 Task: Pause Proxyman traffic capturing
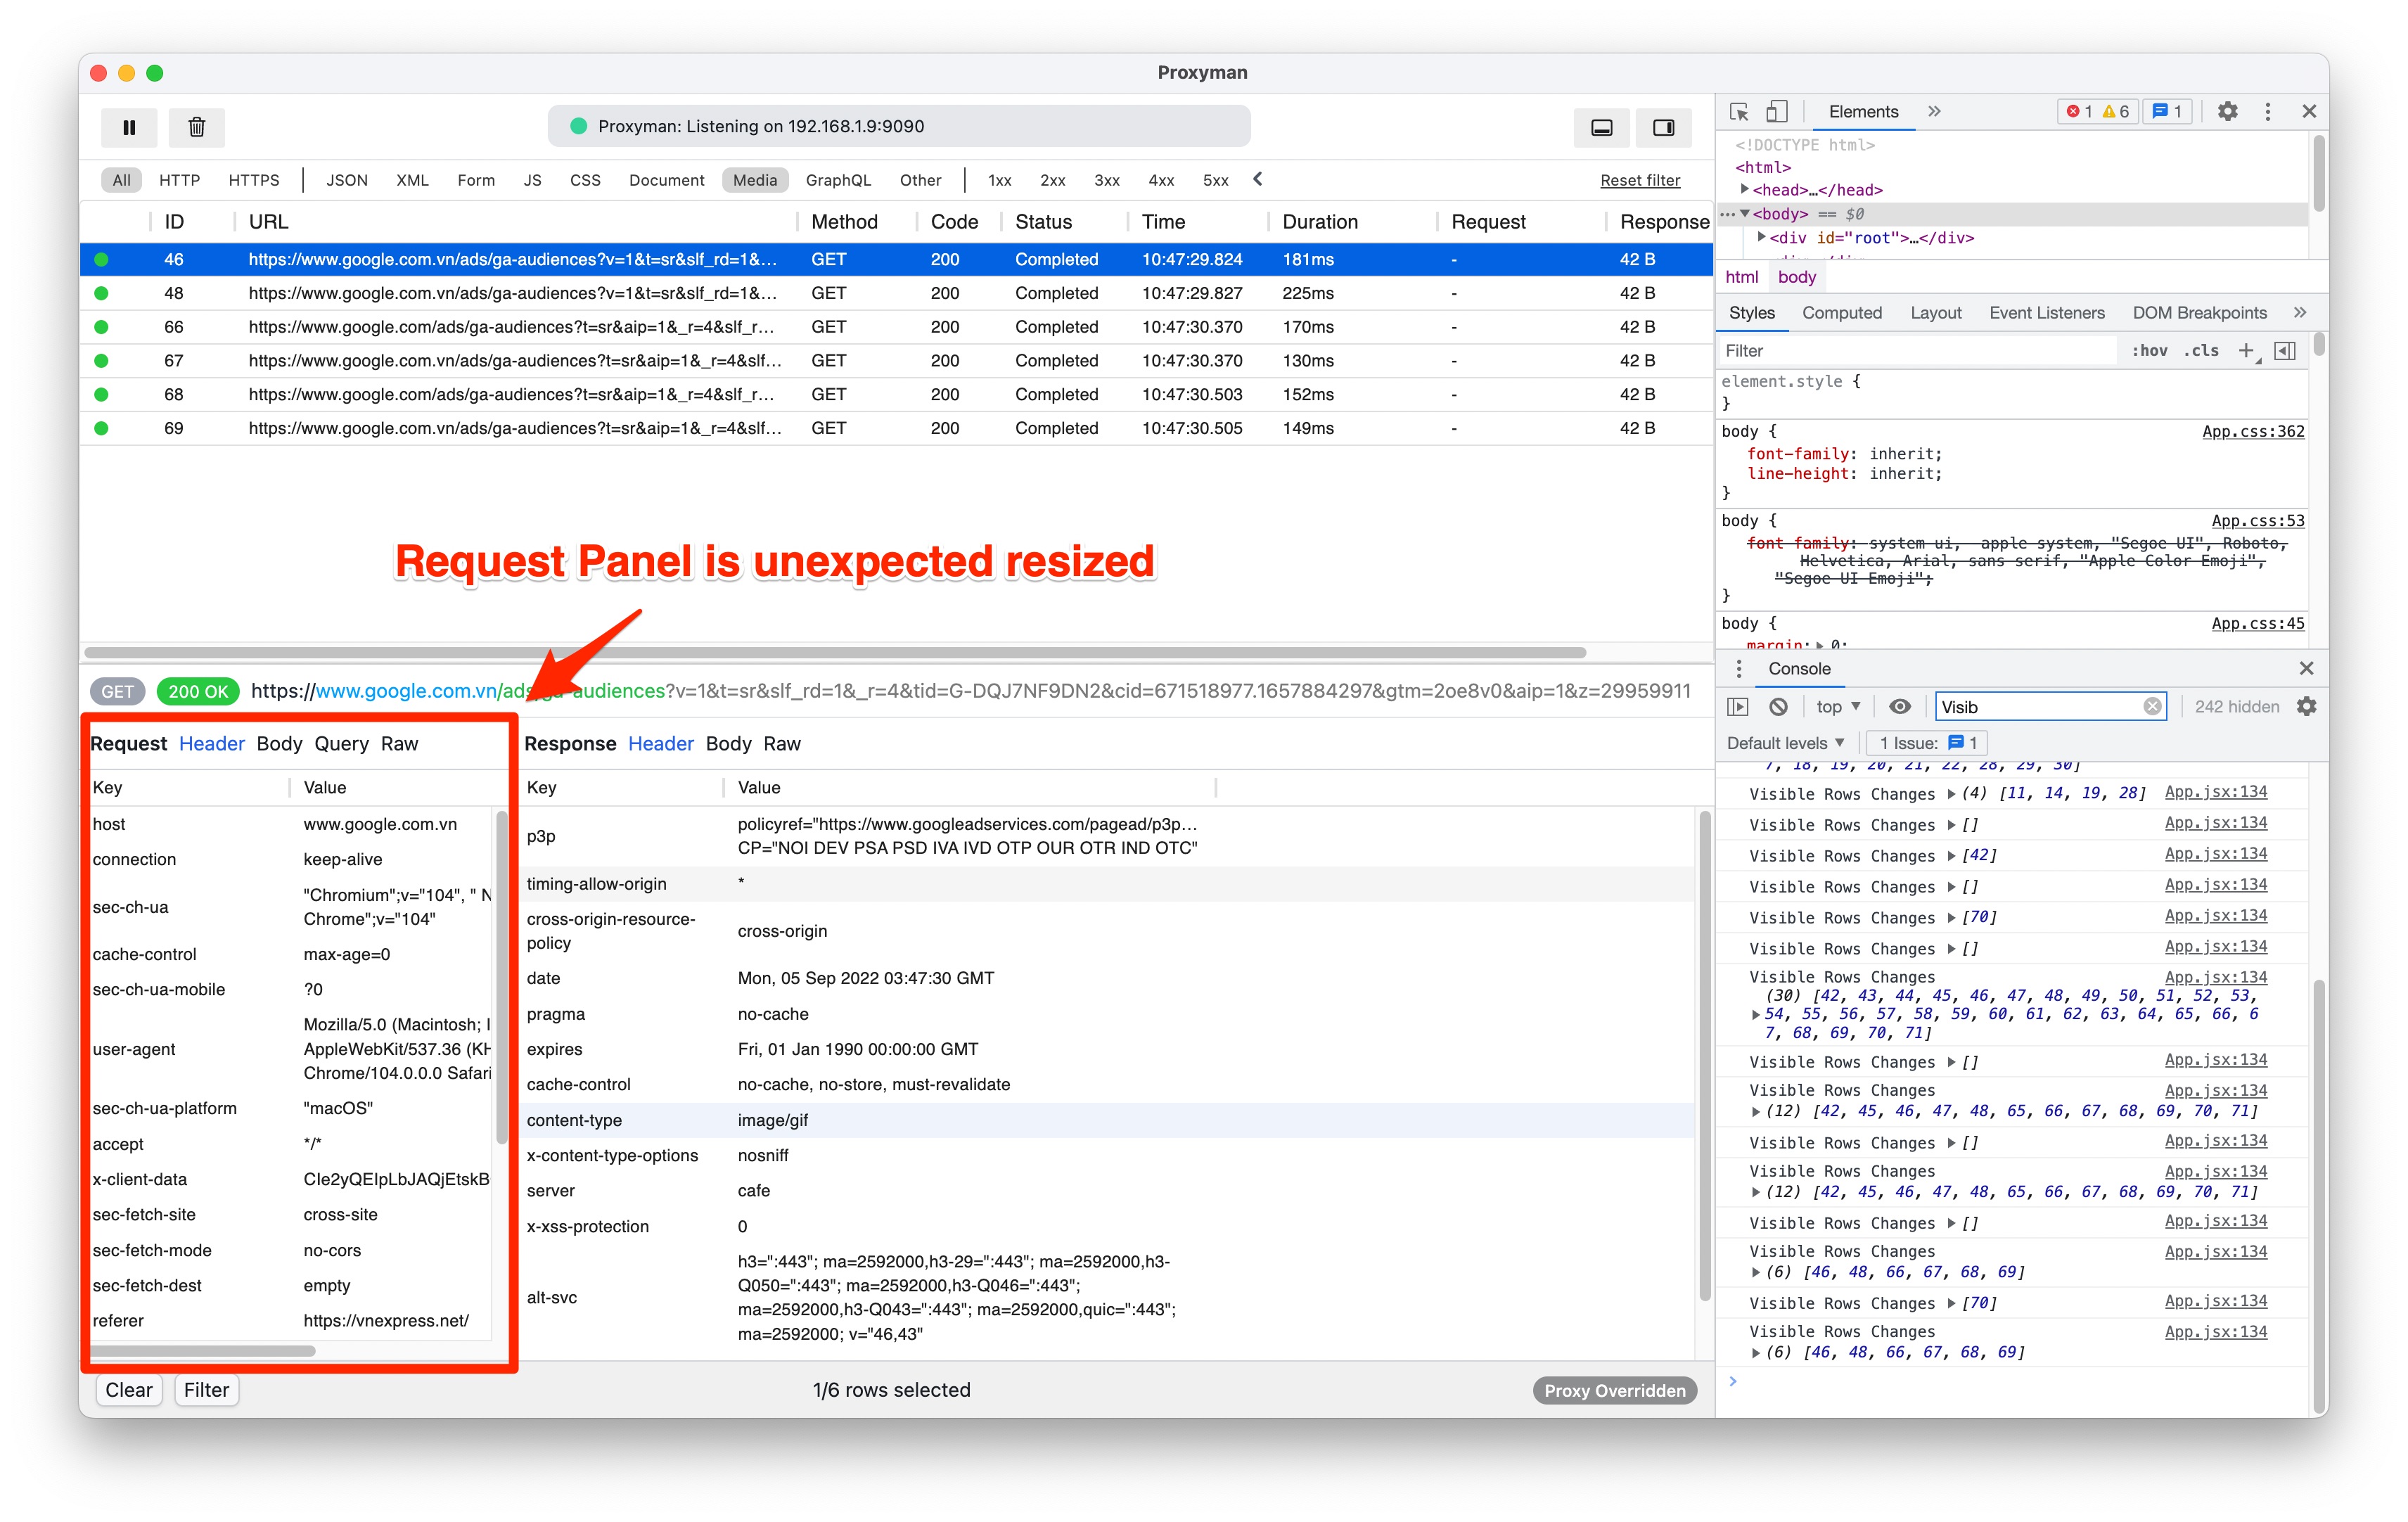129,127
